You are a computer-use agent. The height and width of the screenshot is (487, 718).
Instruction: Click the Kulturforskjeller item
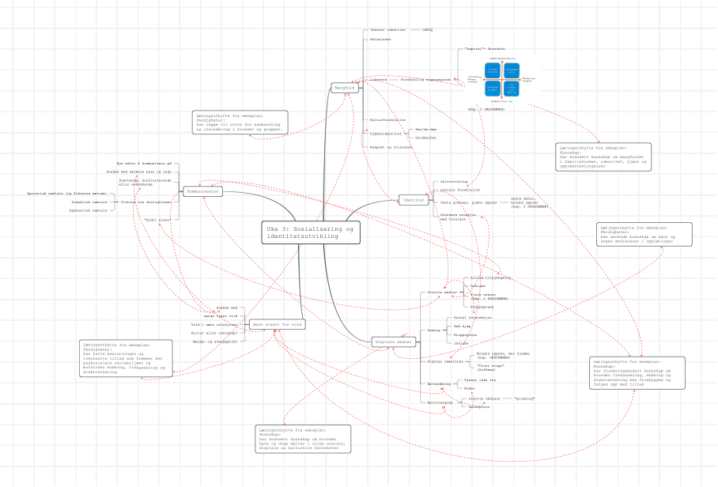(x=387, y=120)
